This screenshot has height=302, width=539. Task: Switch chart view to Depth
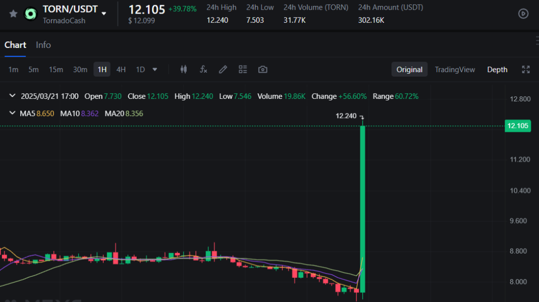point(497,70)
